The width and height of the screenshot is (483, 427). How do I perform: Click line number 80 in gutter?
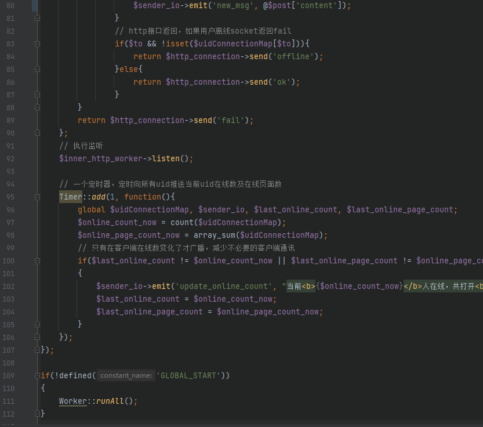pos(10,6)
